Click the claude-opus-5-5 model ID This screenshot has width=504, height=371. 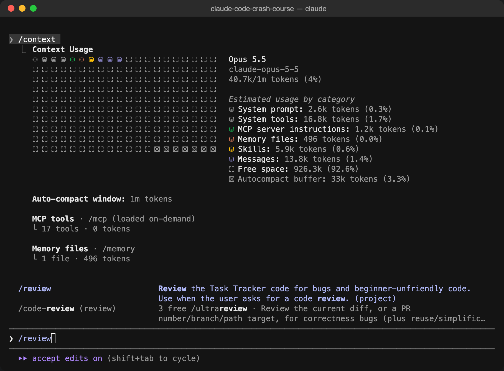(264, 69)
